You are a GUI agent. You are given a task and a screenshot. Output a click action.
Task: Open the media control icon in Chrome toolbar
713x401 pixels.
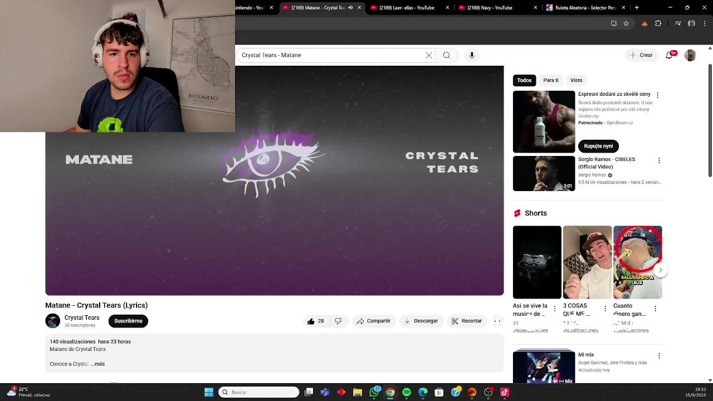678,23
